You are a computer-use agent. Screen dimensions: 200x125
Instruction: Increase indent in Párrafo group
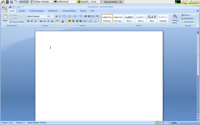[89, 16]
